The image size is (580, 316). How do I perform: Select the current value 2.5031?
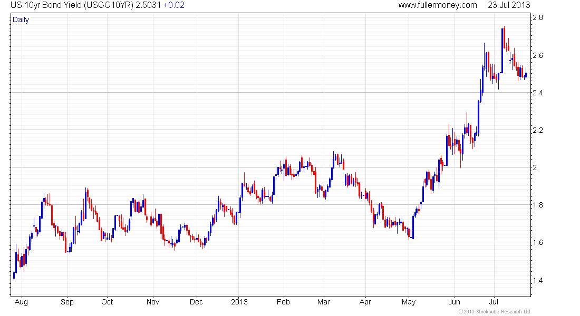click(148, 5)
